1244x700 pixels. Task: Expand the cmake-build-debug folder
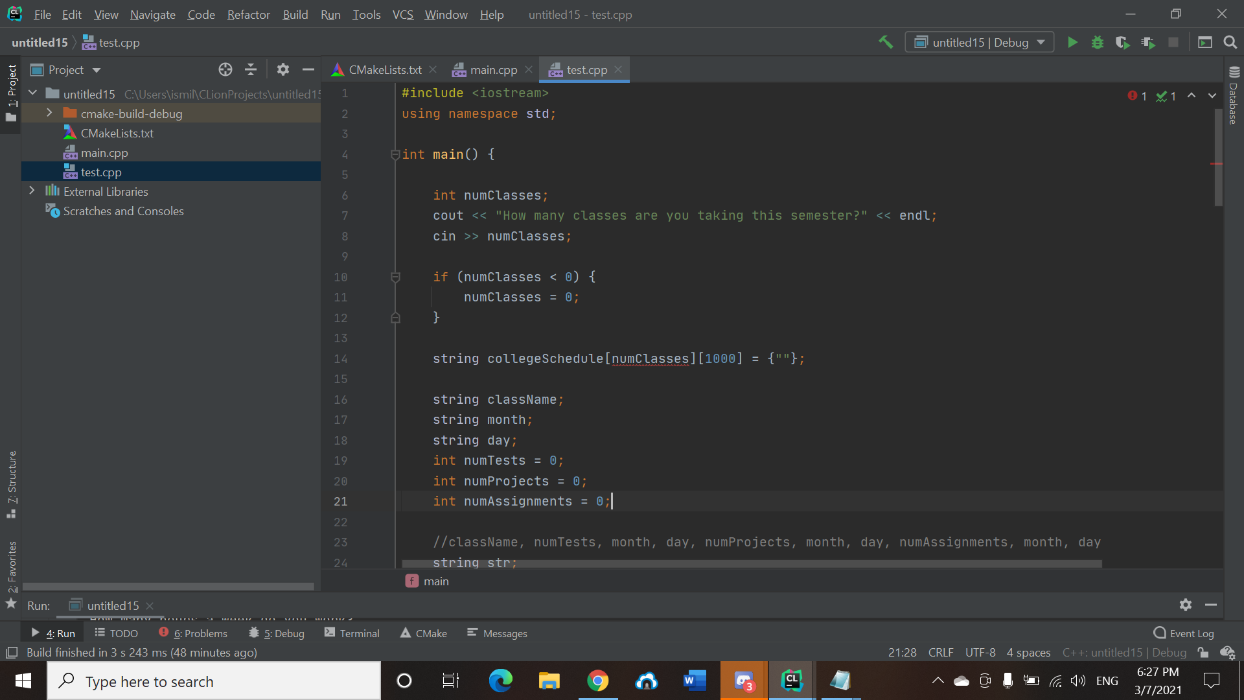coord(49,113)
